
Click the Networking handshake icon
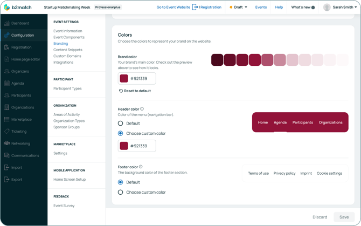tap(6, 143)
